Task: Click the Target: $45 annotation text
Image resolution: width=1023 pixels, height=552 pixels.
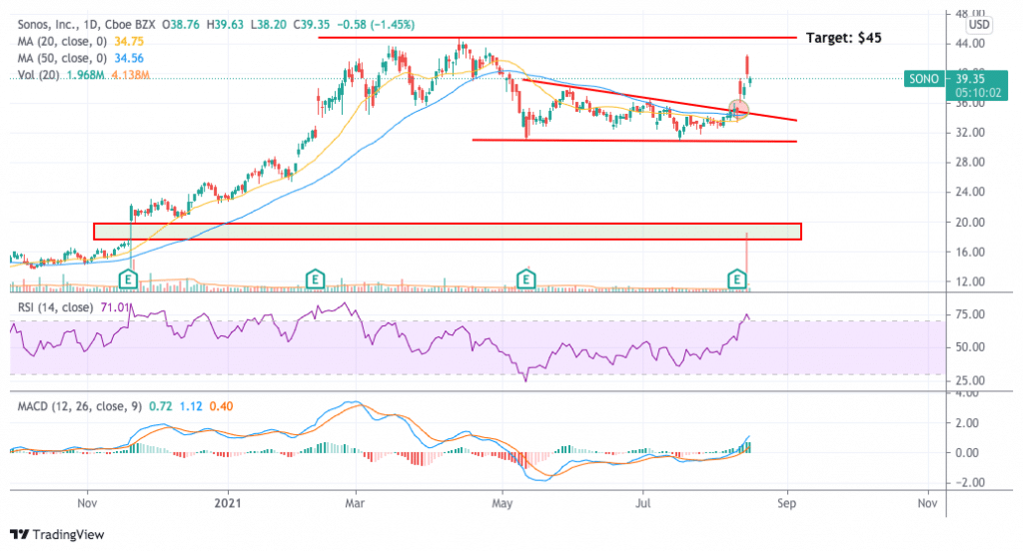Action: point(843,38)
